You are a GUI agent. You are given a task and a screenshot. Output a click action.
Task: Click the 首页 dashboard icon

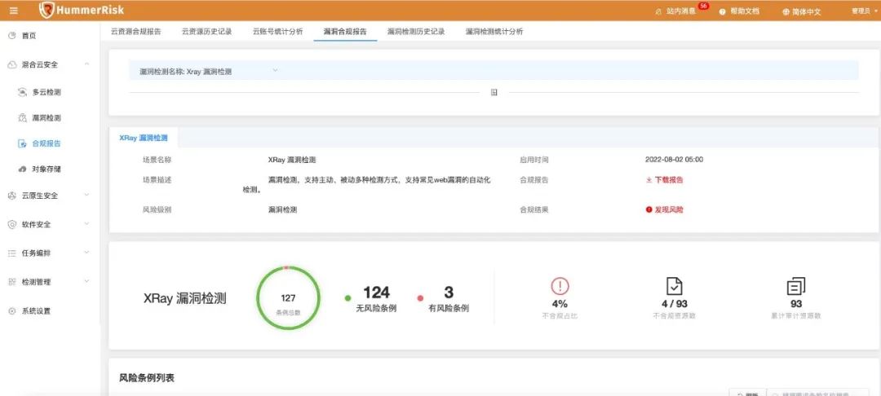point(11,36)
